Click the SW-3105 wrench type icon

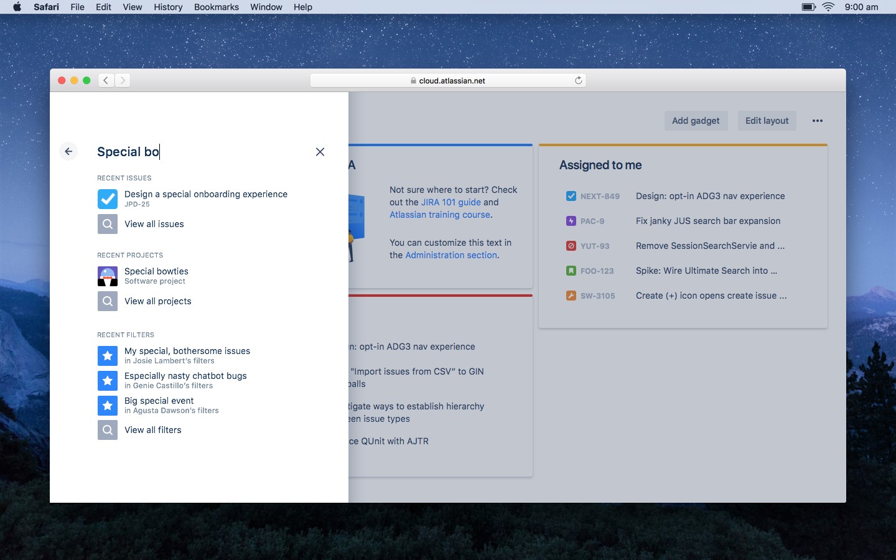[571, 296]
